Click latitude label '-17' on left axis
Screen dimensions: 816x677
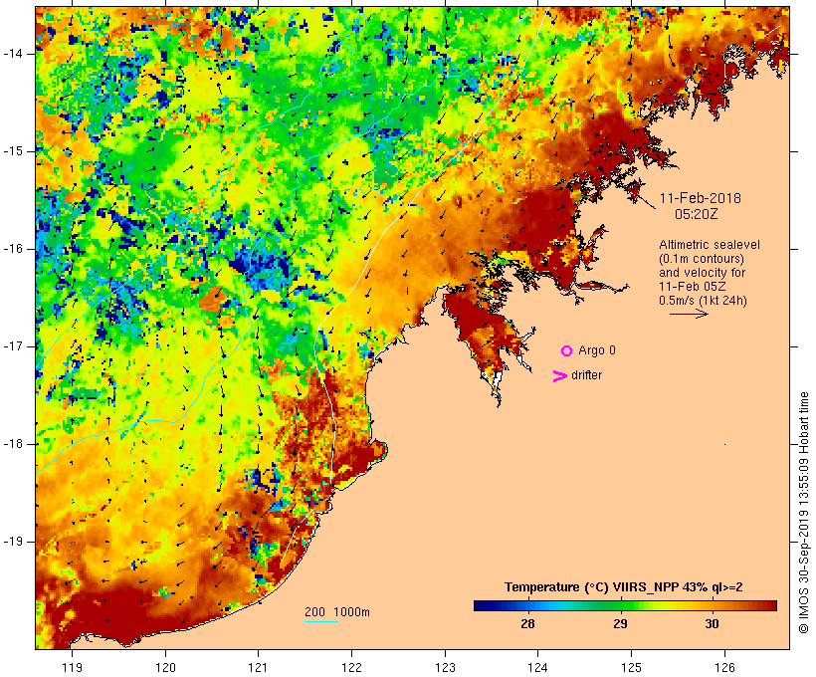(12, 346)
